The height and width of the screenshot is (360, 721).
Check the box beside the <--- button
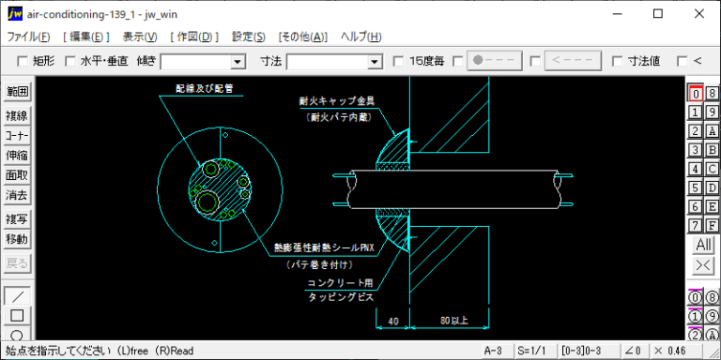click(535, 61)
